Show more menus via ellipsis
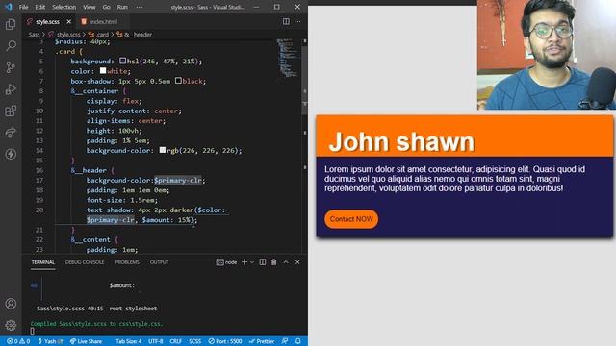The image size is (616, 346). pos(139,7)
